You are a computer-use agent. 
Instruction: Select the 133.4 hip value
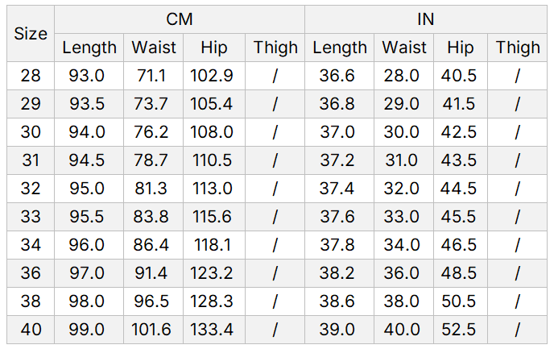tap(213, 330)
